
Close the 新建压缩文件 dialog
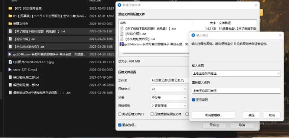click(x=256, y=5)
